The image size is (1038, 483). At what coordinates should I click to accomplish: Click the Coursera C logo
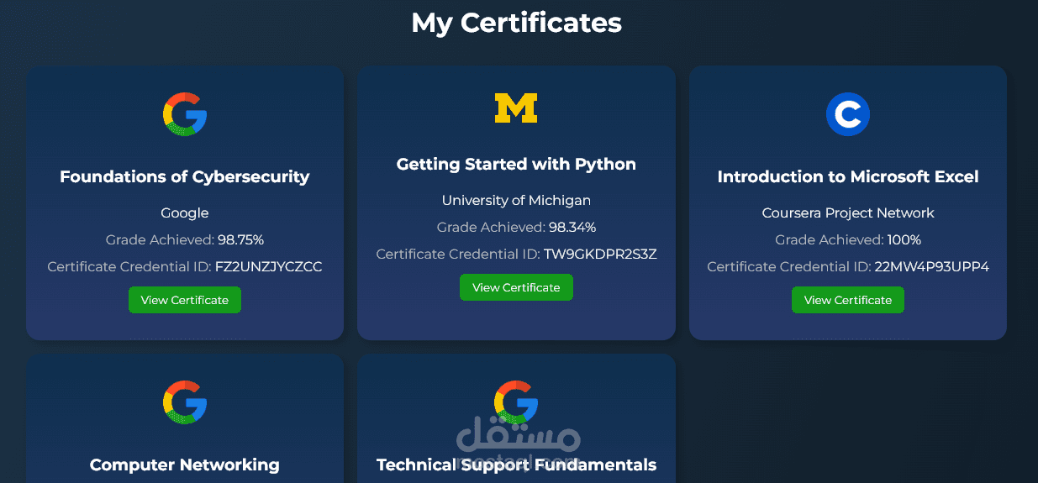point(847,115)
